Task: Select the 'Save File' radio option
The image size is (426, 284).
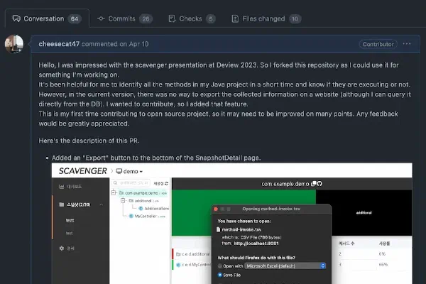Action: click(x=220, y=275)
